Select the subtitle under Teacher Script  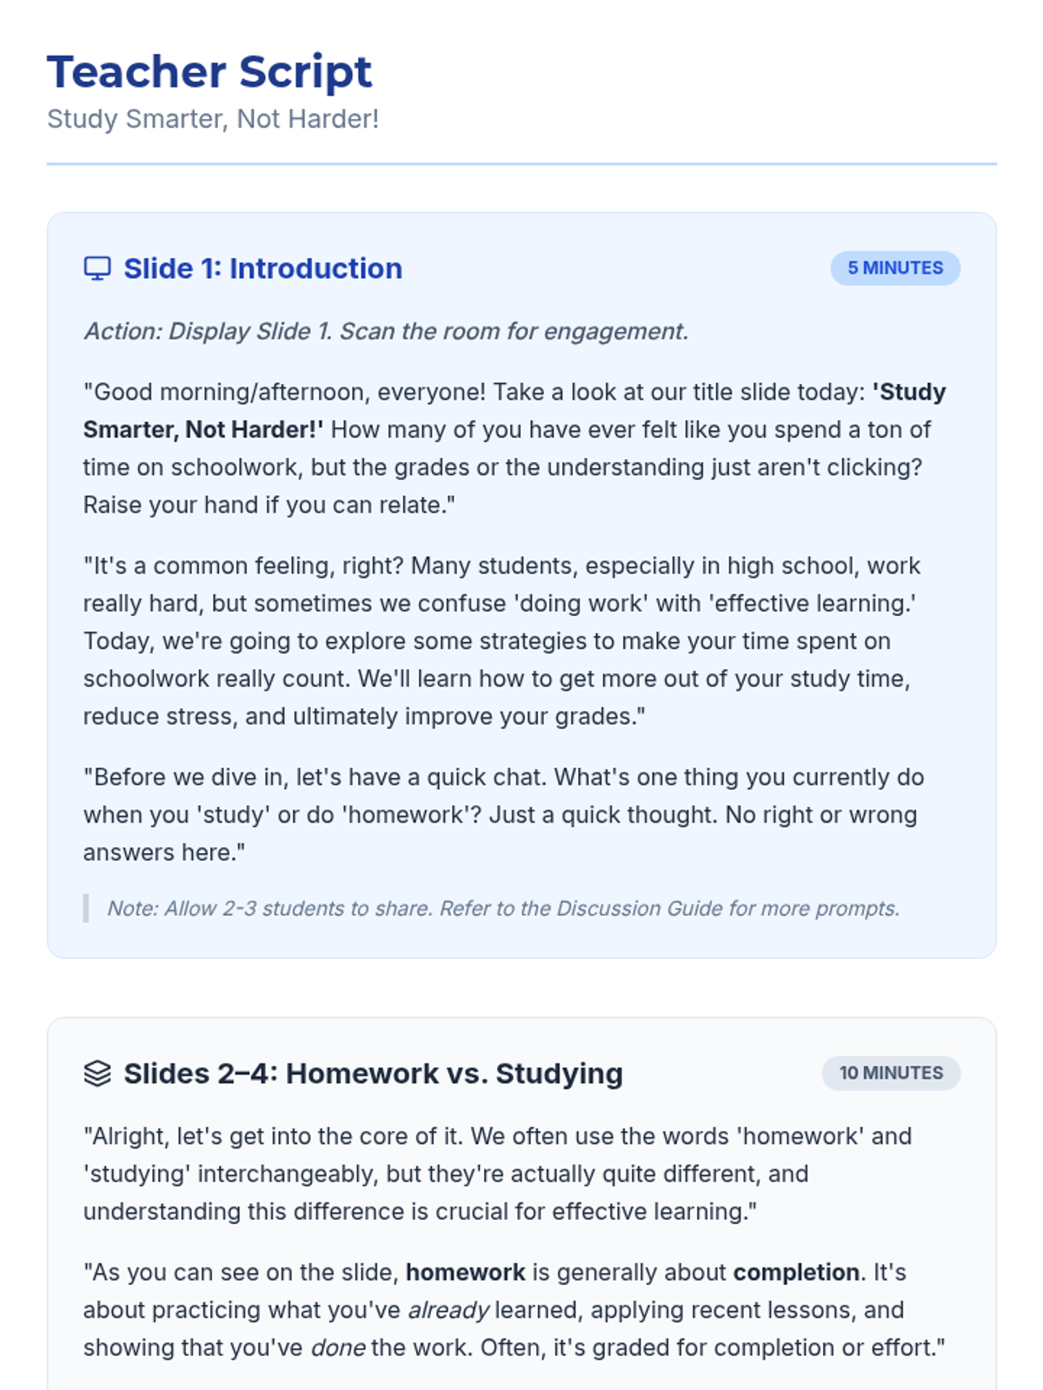(213, 119)
